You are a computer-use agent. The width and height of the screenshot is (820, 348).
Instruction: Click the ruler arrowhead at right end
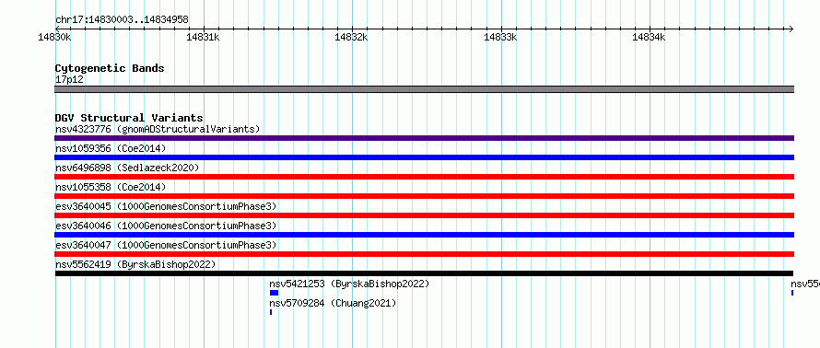[x=791, y=29]
